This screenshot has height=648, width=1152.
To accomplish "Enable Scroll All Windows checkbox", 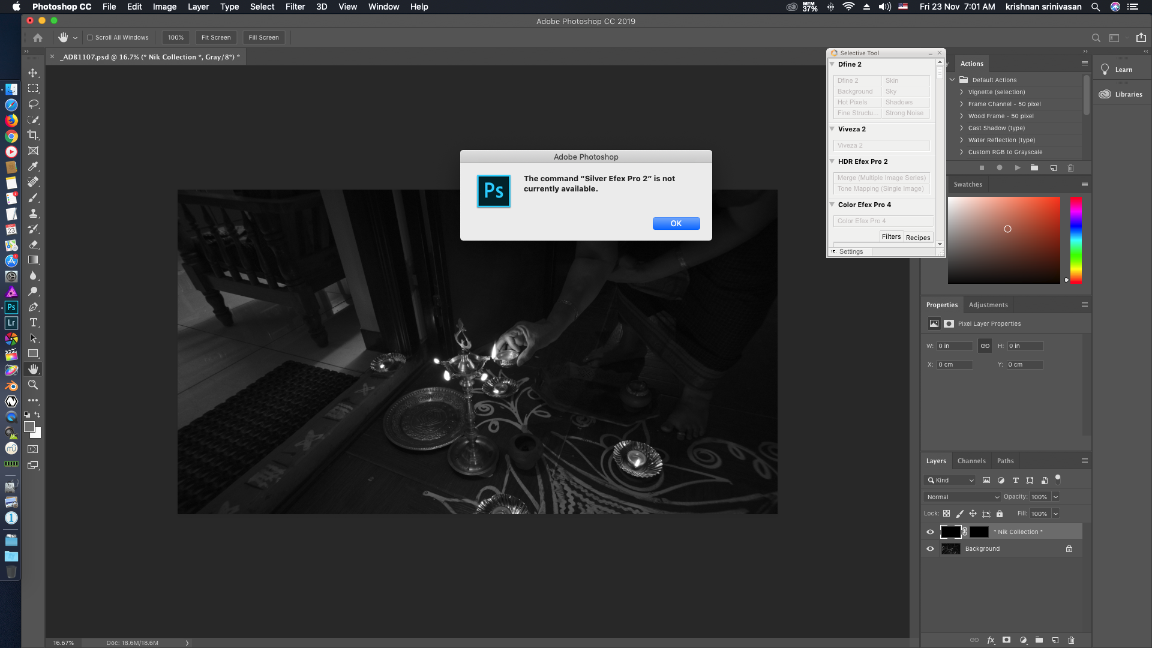I will 90,37.
